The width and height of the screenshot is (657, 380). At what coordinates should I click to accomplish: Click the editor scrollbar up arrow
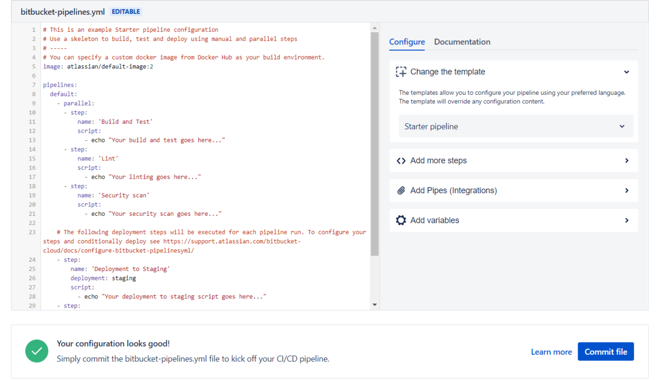[x=374, y=28]
